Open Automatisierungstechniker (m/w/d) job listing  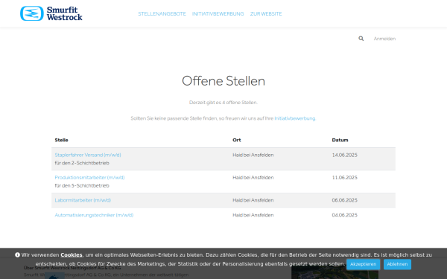94,215
